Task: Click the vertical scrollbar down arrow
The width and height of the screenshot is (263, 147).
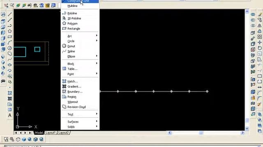Action: (247, 129)
